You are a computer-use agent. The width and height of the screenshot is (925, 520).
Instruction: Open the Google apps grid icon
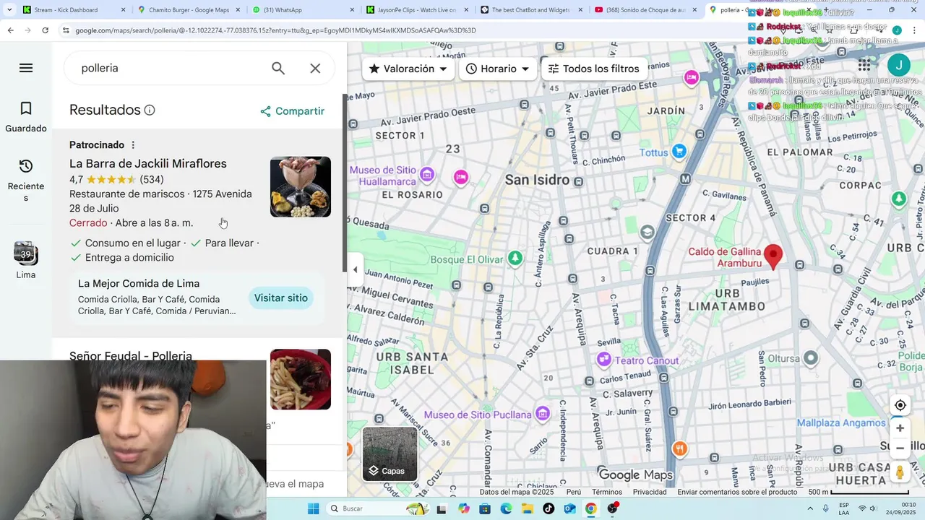point(864,66)
